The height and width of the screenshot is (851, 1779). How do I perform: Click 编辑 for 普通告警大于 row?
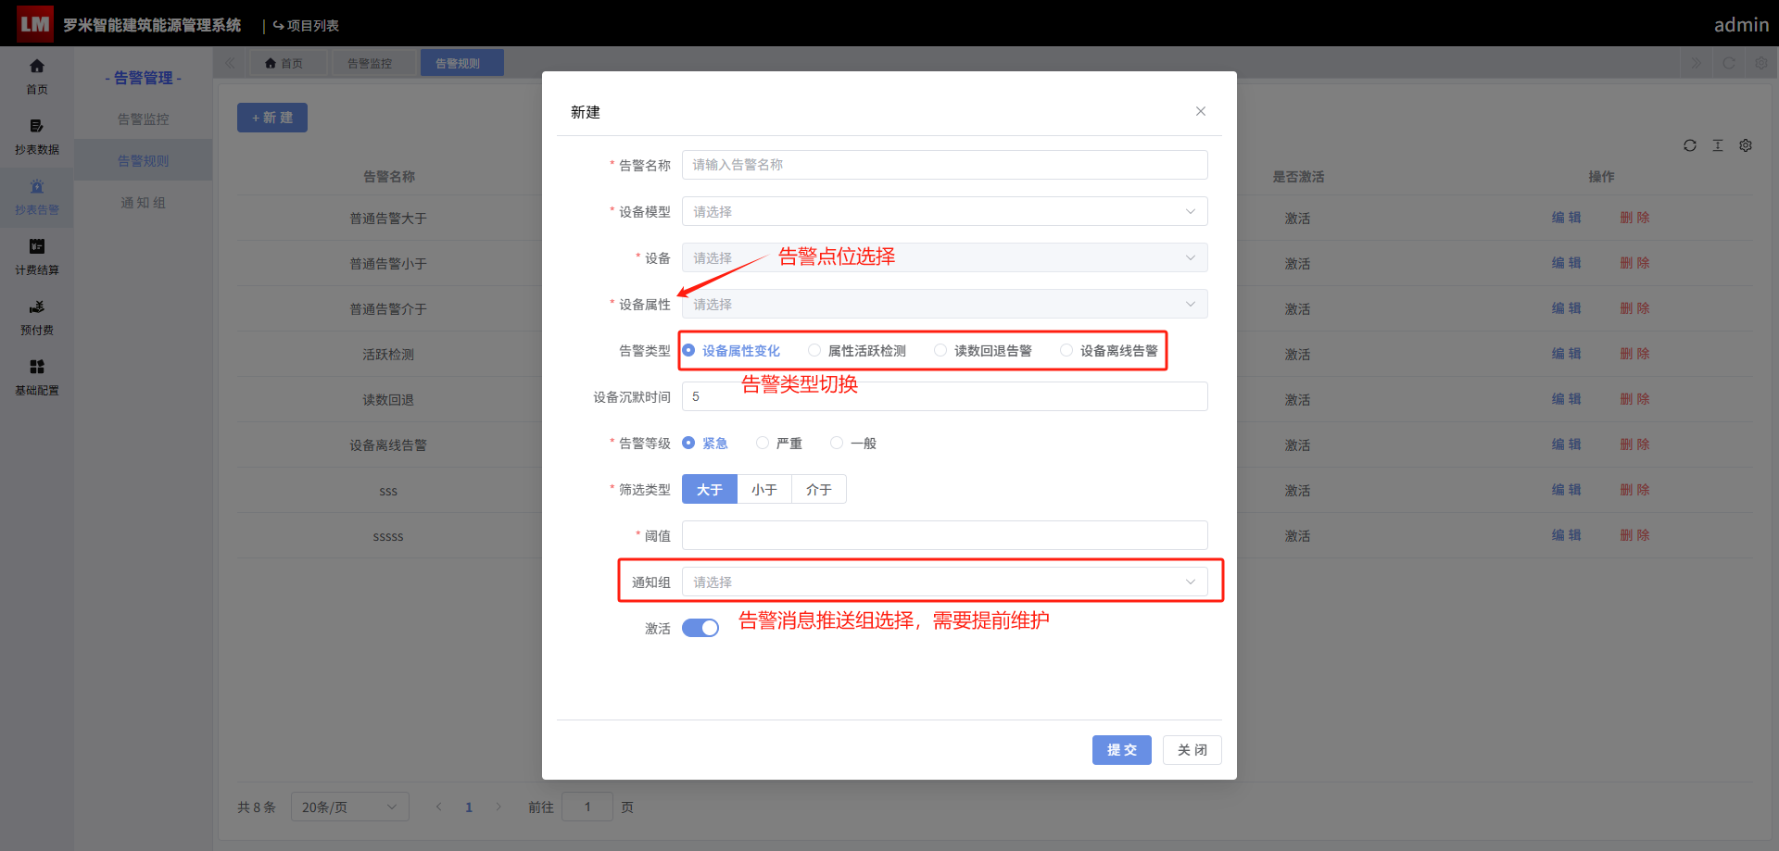click(1566, 218)
